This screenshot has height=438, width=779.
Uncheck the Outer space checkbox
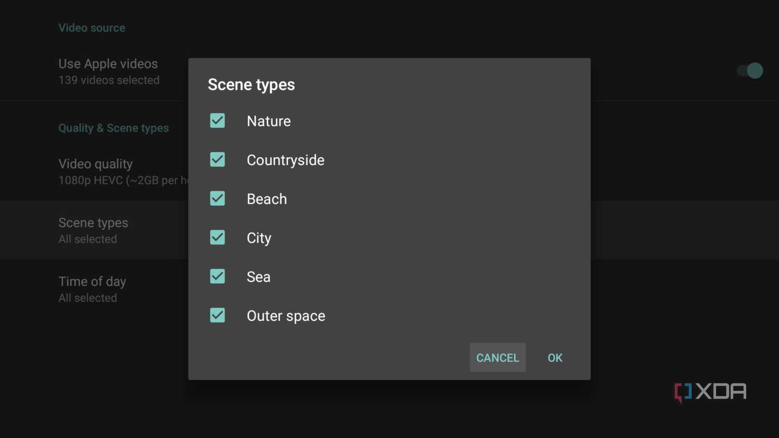[x=218, y=315]
